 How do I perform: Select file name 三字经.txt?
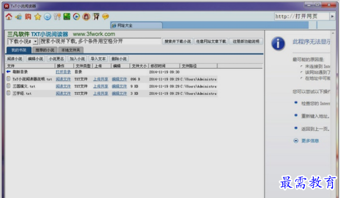click(x=22, y=93)
